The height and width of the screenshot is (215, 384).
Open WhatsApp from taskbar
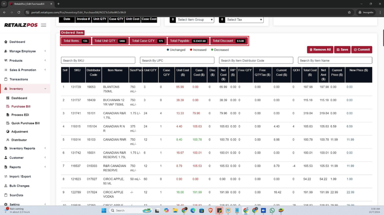click(272, 211)
